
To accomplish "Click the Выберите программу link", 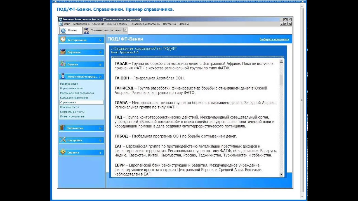I will click(274, 39).
